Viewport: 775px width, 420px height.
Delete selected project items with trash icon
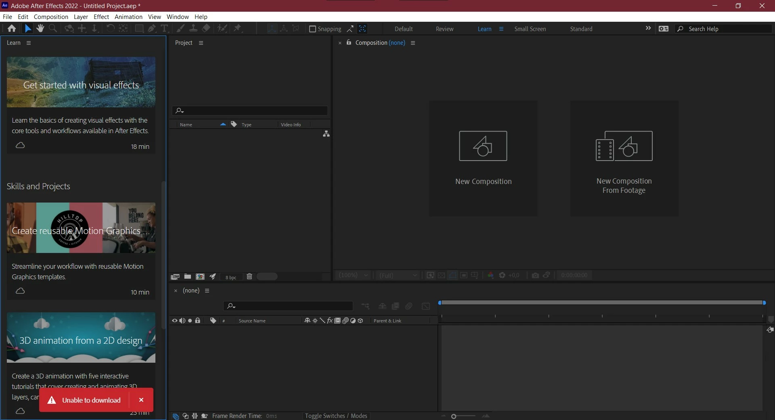point(249,276)
